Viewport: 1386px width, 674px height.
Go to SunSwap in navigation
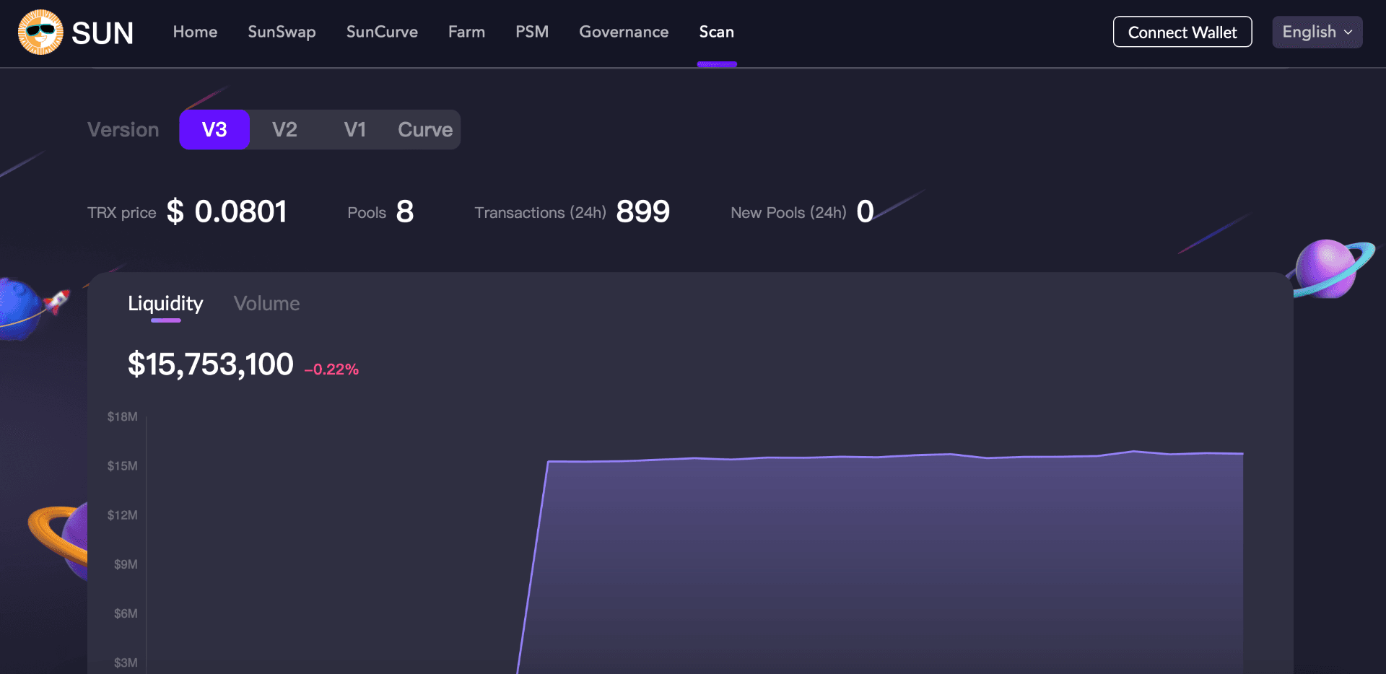[282, 32]
